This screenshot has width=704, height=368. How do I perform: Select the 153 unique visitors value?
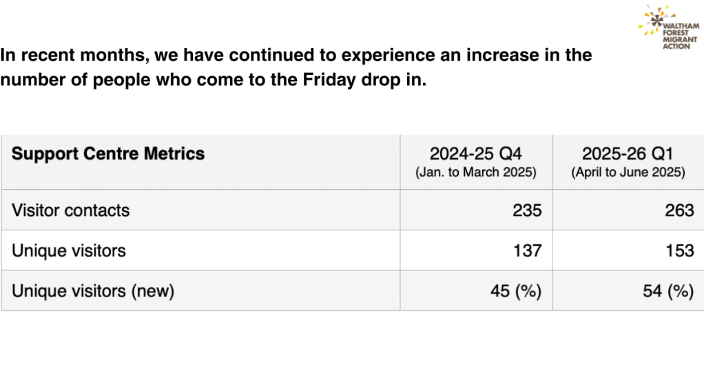pyautogui.click(x=679, y=250)
